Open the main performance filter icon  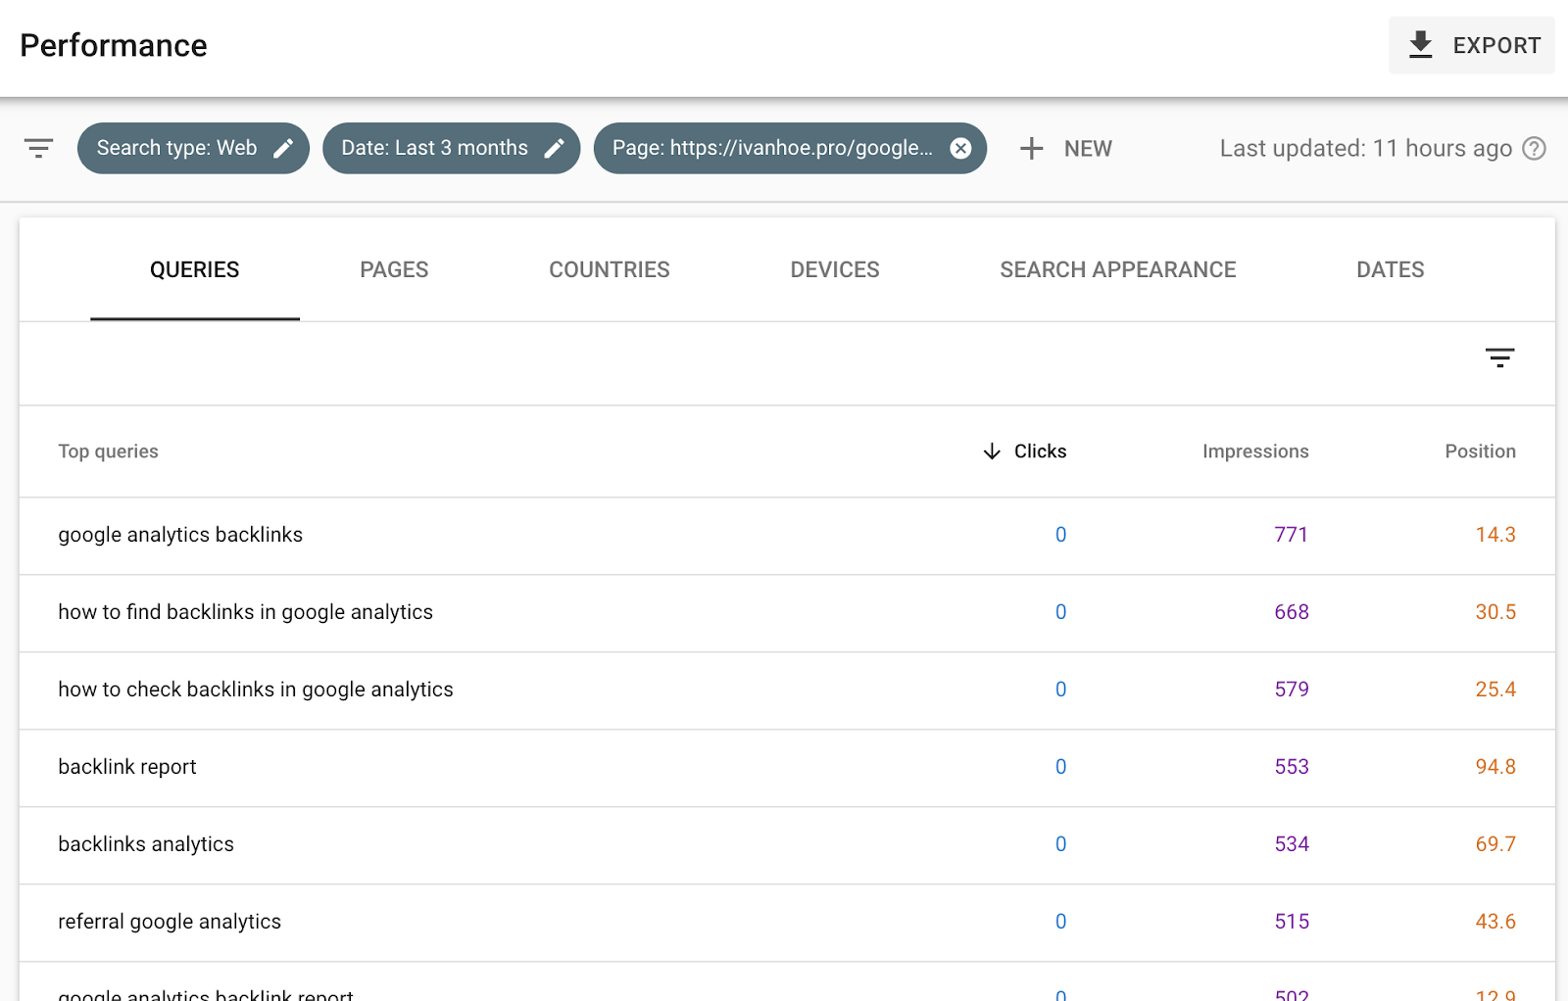tap(38, 148)
